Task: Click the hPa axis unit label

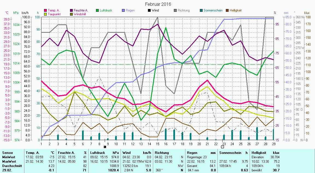Action: (x=16, y=13)
